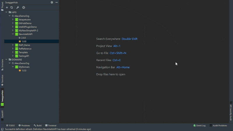Click the status bar tool window toggle icon
Image resolution: width=233 pixels, height=131 pixels.
click(2, 129)
